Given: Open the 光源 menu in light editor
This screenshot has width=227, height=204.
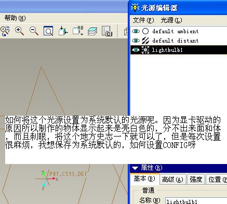Looking at the screenshot, I should tap(171, 20).
